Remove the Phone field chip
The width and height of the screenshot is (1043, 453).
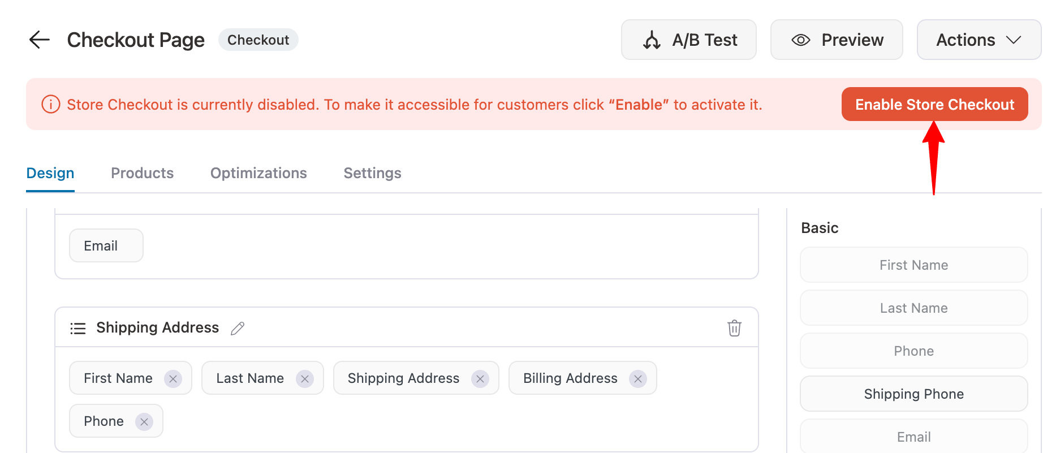[144, 421]
